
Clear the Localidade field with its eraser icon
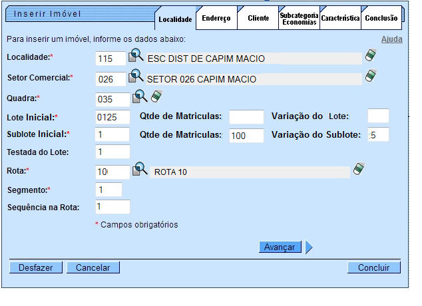pyautogui.click(x=371, y=57)
